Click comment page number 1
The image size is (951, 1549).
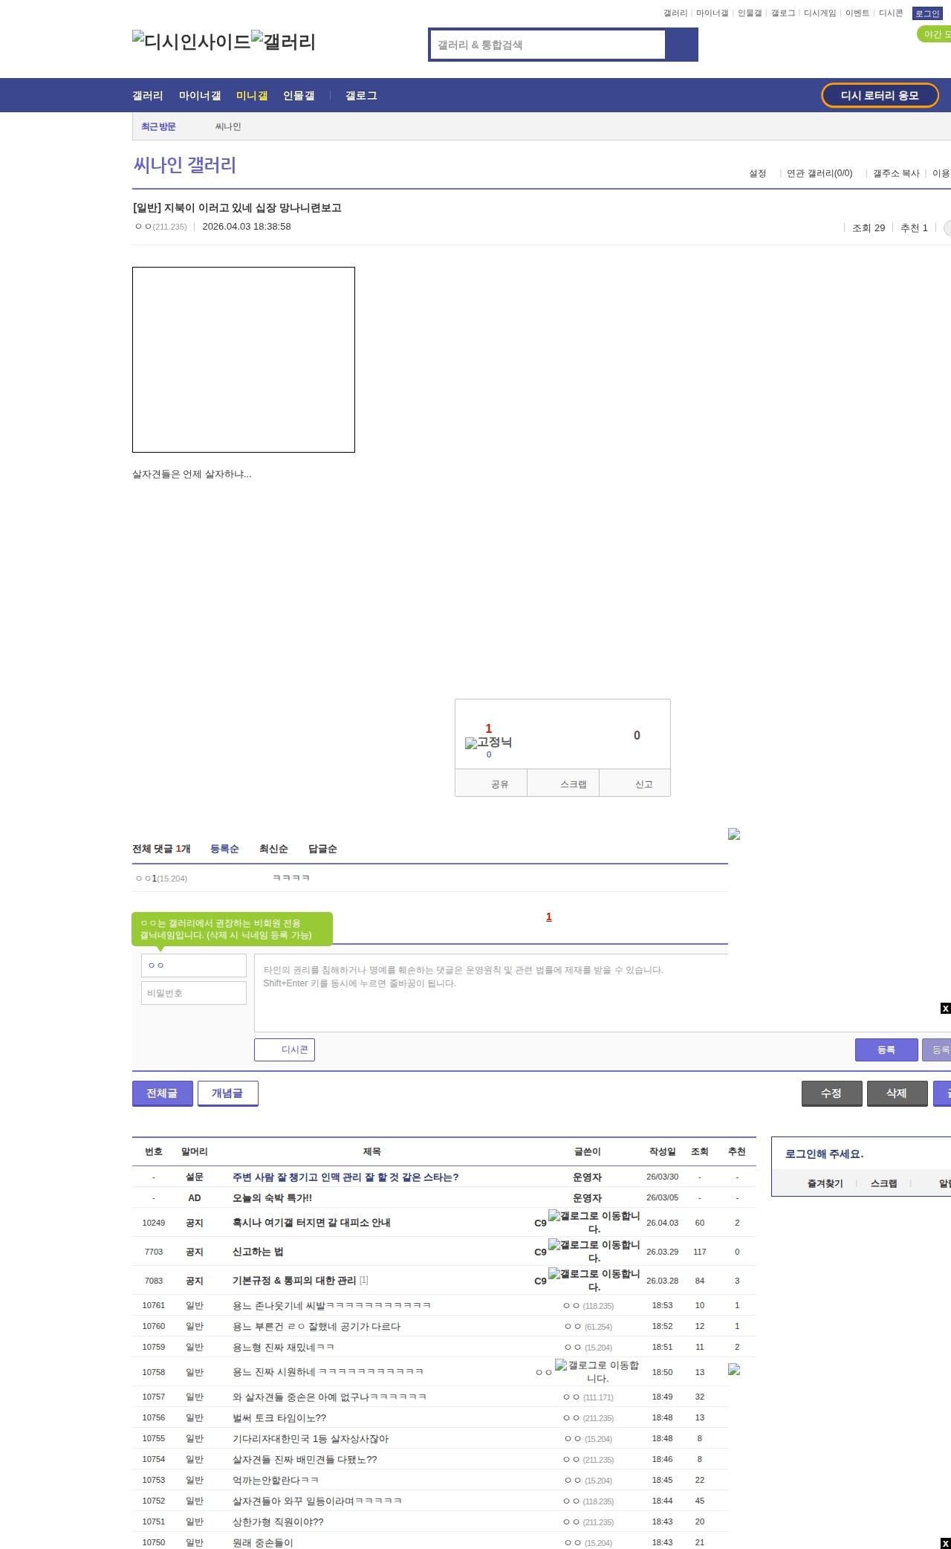click(549, 916)
